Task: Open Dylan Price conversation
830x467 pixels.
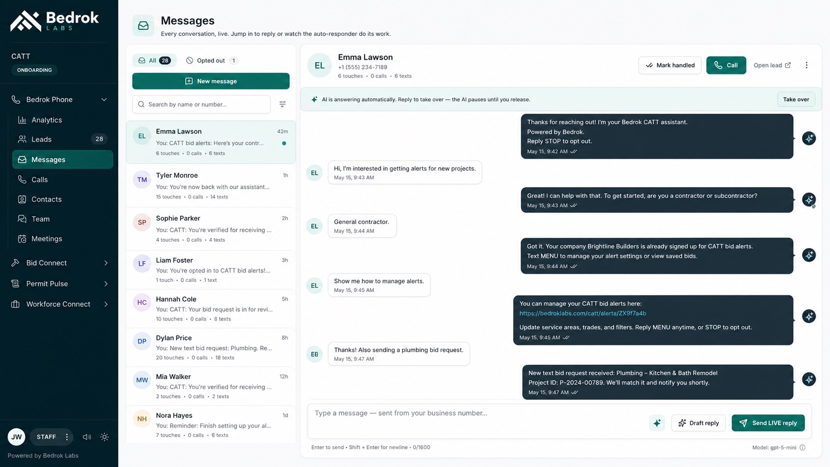Action: click(x=211, y=347)
